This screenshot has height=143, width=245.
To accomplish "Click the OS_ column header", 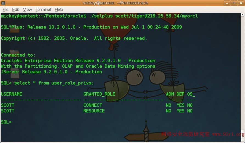I will point(191,94).
